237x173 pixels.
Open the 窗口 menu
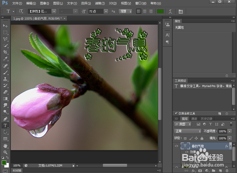pos(141,3)
